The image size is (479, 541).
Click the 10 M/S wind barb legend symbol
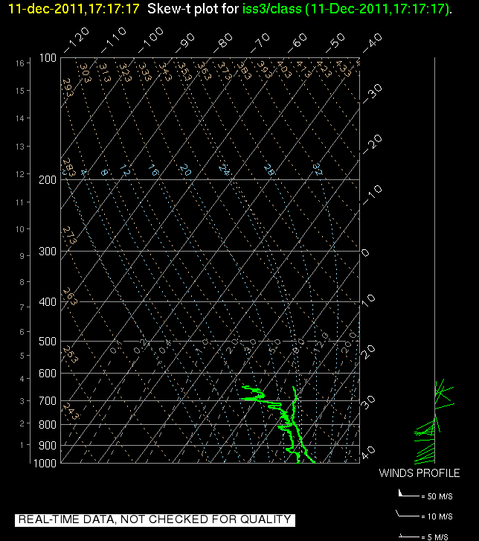408,513
